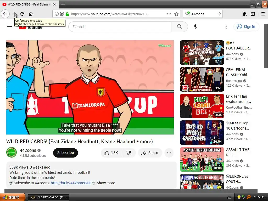The image size is (268, 201).
Task: Go back one page in browser
Action: [5, 14]
